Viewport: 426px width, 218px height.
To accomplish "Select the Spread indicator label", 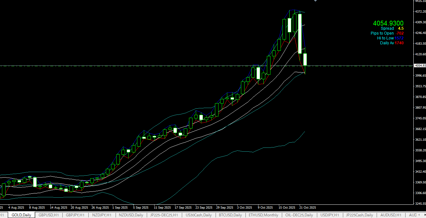I will pos(387,28).
